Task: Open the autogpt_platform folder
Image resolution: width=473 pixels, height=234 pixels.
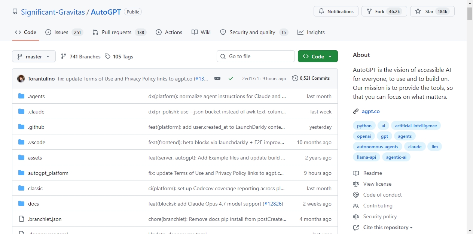Action: (x=48, y=173)
